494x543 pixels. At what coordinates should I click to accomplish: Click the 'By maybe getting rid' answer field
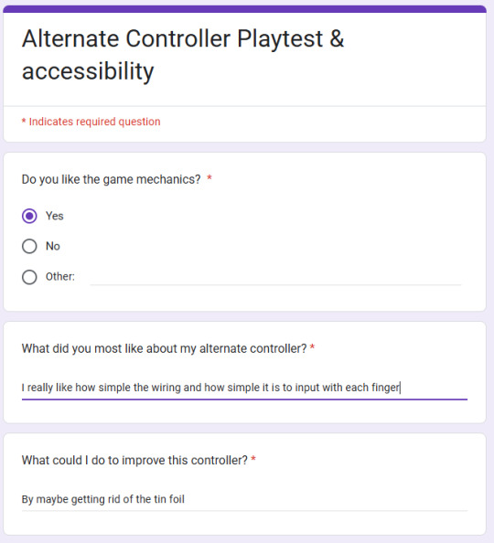[x=244, y=499]
